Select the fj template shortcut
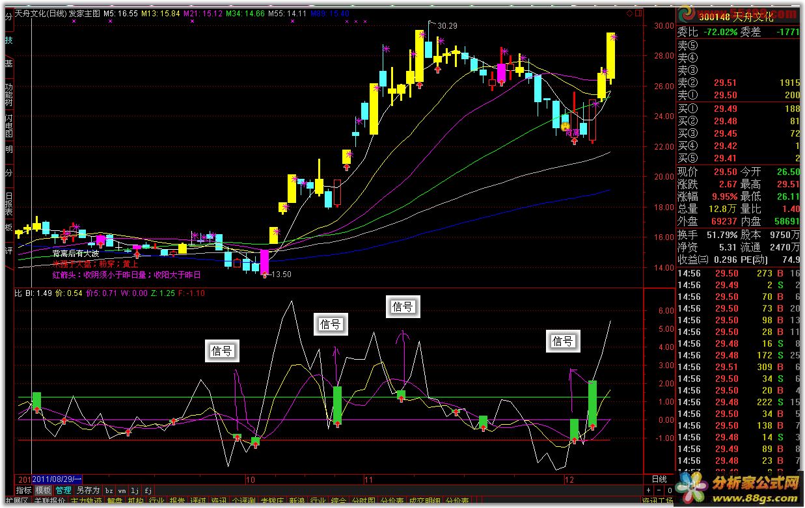This screenshot has width=805, height=508. (148, 490)
